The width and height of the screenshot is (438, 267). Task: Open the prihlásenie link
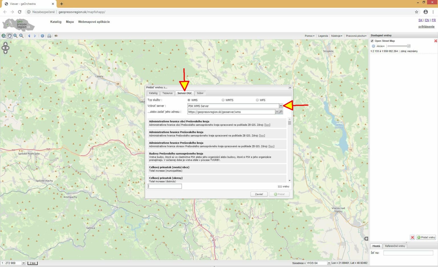[x=426, y=27]
